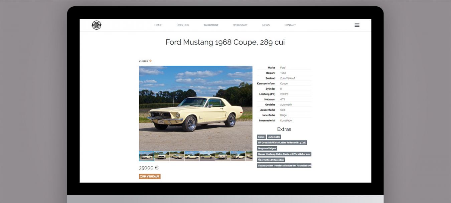
Task: Click the large yellow Mustang main photo
Action: (x=196, y=108)
